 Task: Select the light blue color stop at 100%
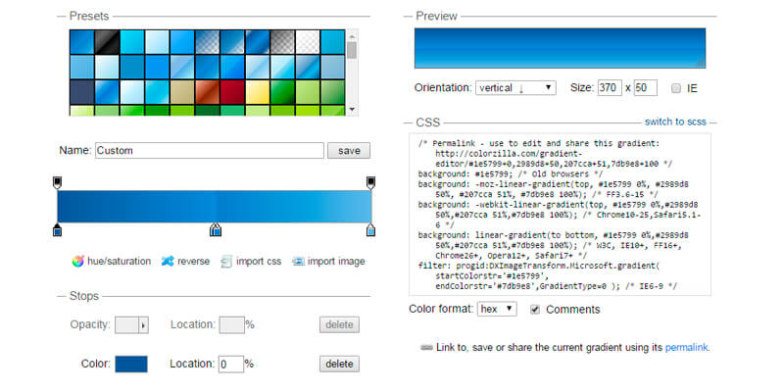click(370, 230)
